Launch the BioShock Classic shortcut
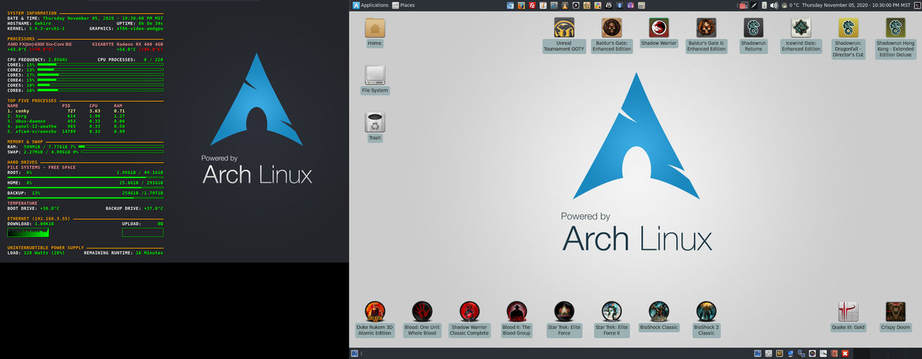The height and width of the screenshot is (359, 922). point(659,316)
